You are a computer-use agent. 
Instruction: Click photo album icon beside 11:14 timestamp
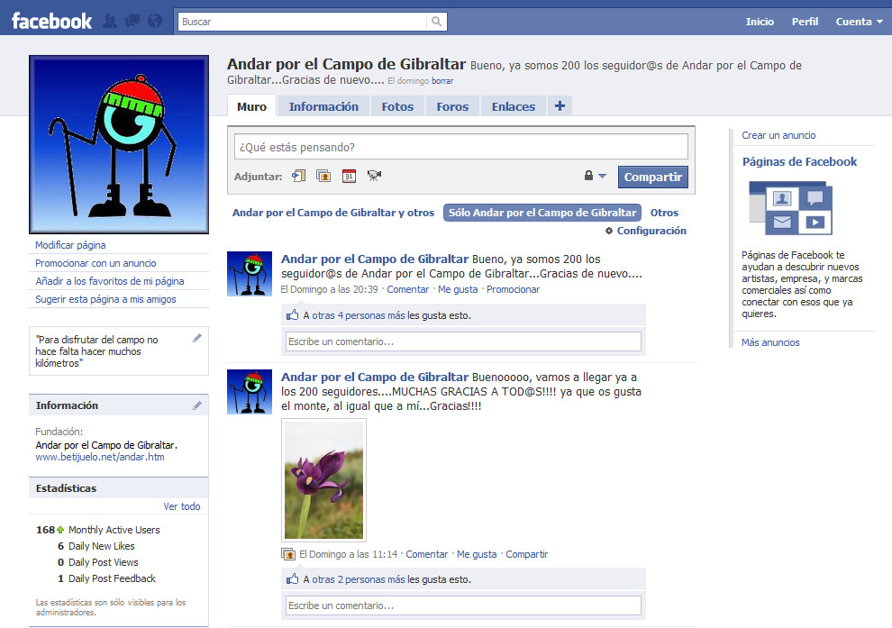287,554
